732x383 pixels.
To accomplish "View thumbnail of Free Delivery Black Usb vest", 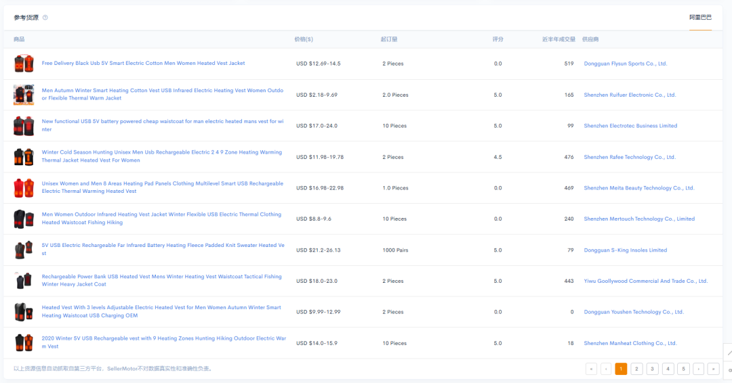I will coord(24,64).
